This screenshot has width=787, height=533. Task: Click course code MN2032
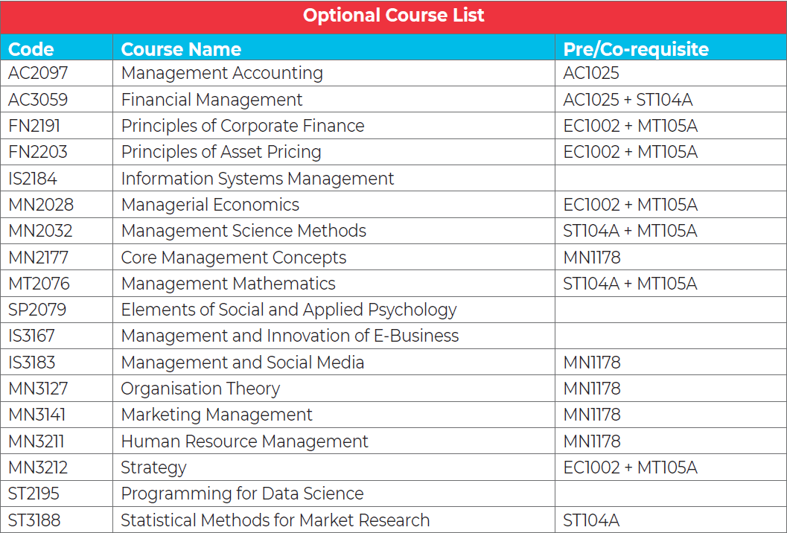(x=40, y=232)
